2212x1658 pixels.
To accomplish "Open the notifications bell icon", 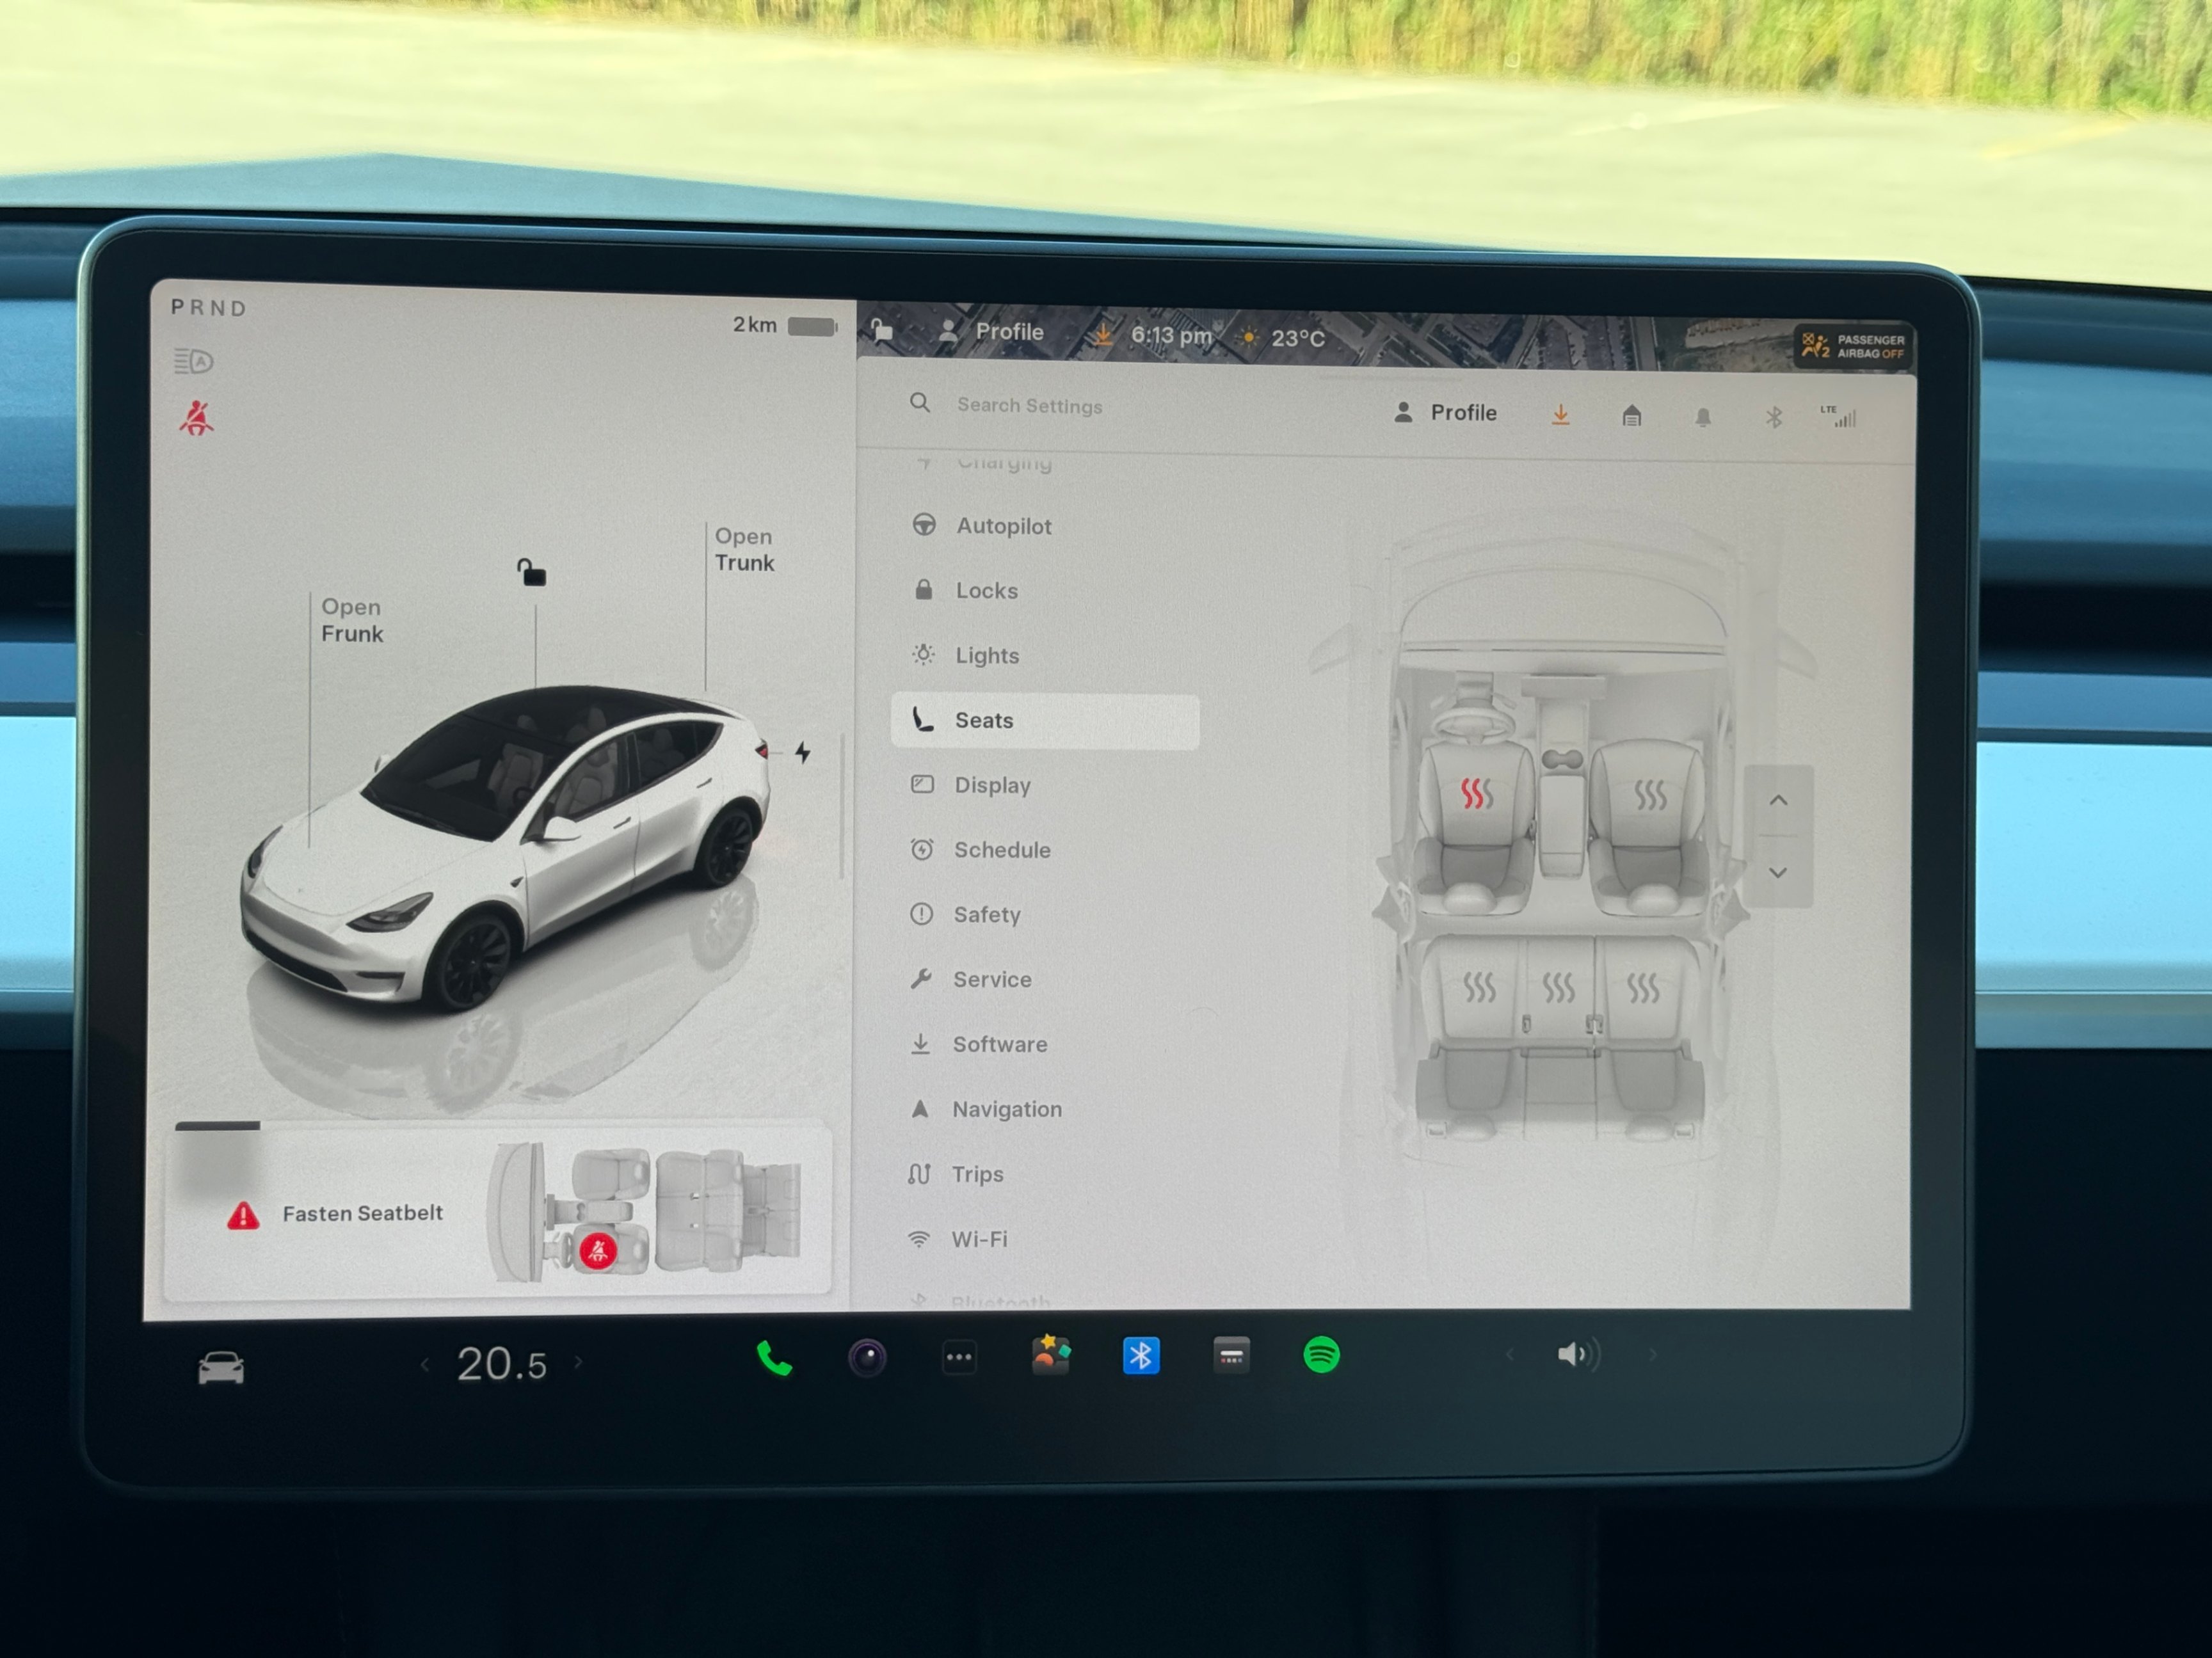I will tap(1702, 416).
